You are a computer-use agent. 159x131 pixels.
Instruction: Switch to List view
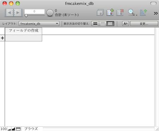pos(103,24)
